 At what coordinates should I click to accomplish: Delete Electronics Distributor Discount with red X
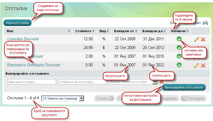(x=203, y=65)
